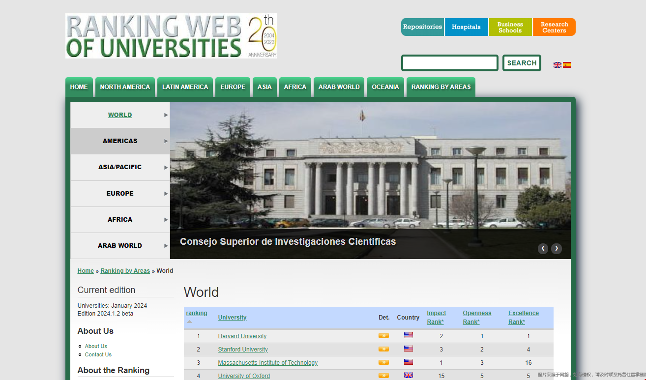646x380 pixels.
Task: Click the US flag in Harvard row
Action: [x=409, y=335]
